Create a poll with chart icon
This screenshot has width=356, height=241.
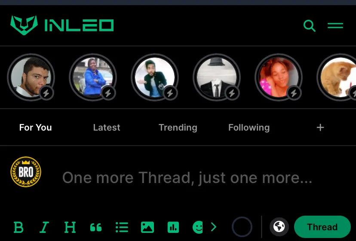(x=173, y=227)
